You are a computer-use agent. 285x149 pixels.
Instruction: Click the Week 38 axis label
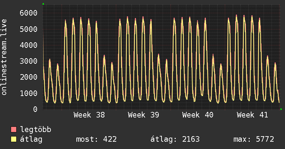89,115
